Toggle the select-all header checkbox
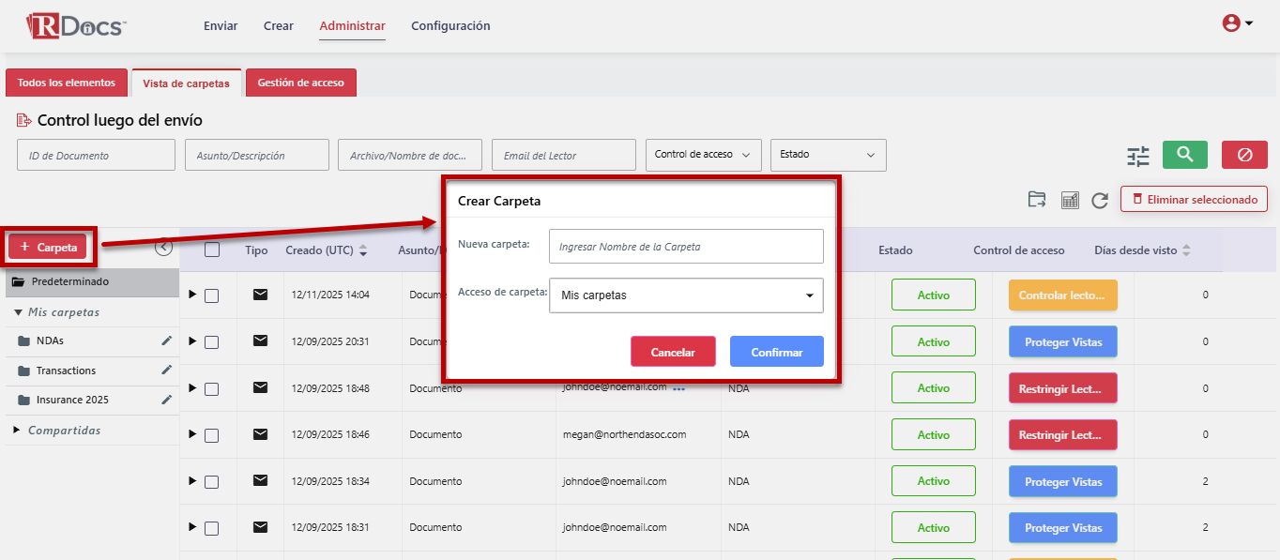 212,250
